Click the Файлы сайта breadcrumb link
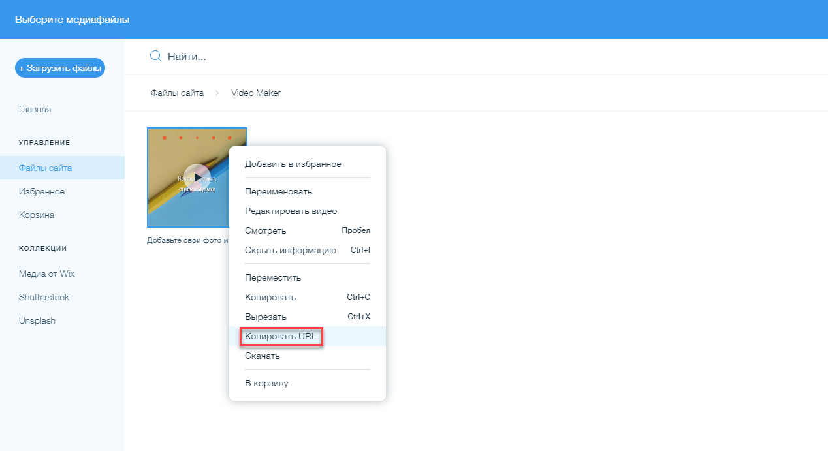This screenshot has width=828, height=451. coord(177,93)
